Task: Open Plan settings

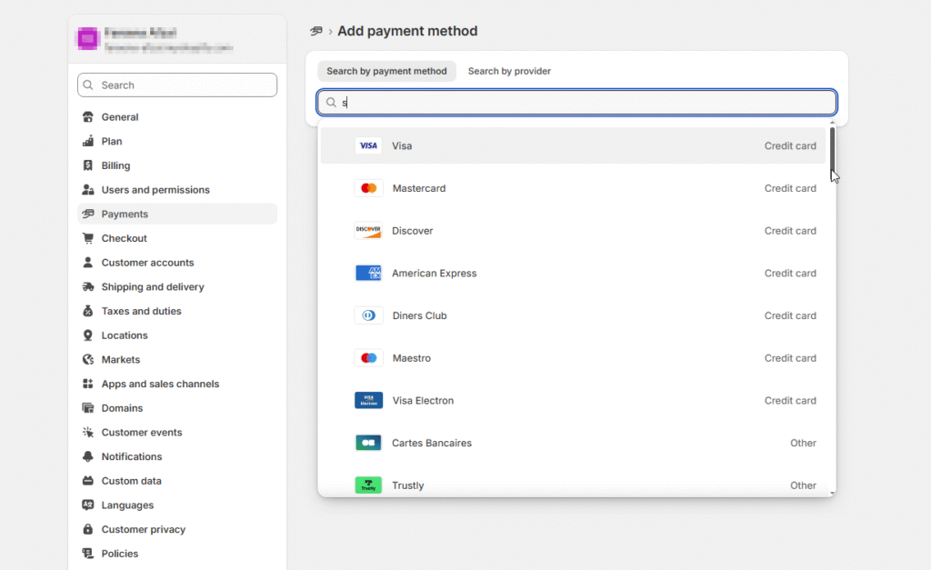Action: [177, 141]
